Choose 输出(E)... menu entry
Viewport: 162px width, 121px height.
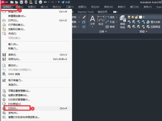pyautogui.click(x=36, y=65)
